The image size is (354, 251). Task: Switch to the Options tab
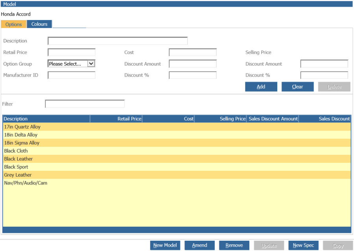[x=13, y=24]
